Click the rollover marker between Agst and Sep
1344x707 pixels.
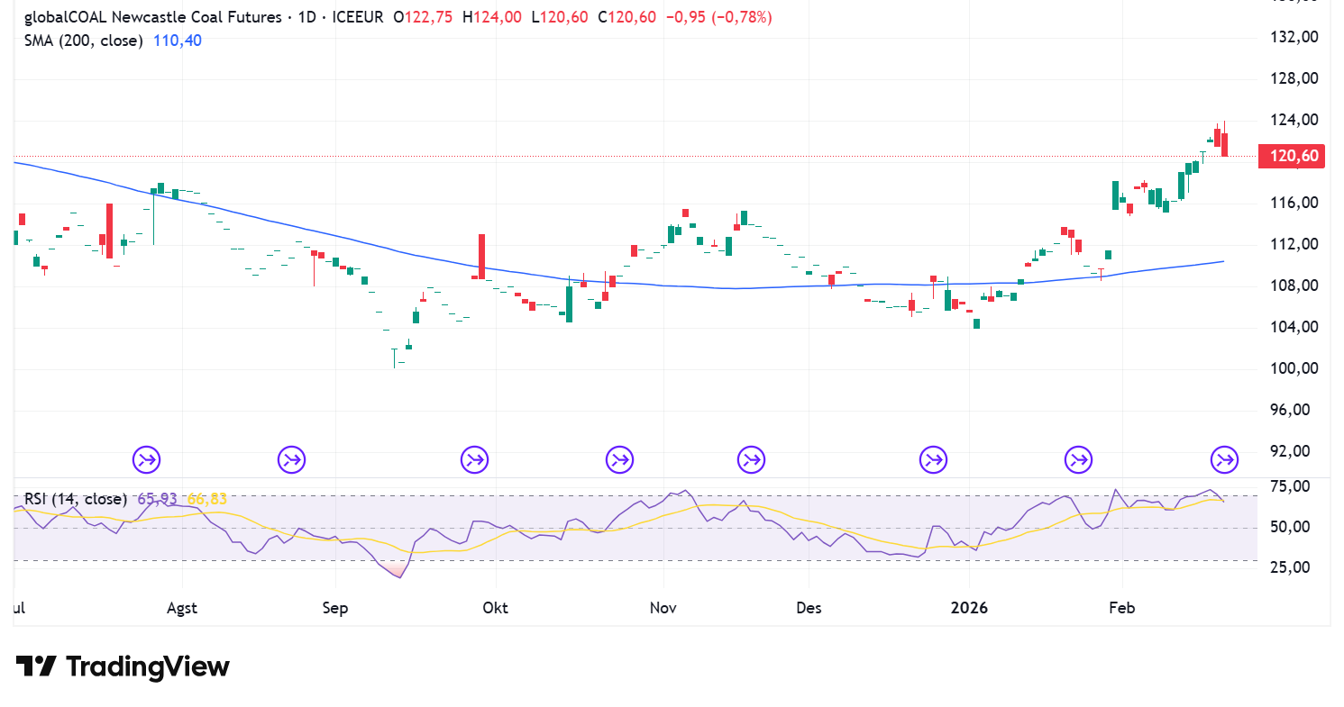click(x=291, y=460)
